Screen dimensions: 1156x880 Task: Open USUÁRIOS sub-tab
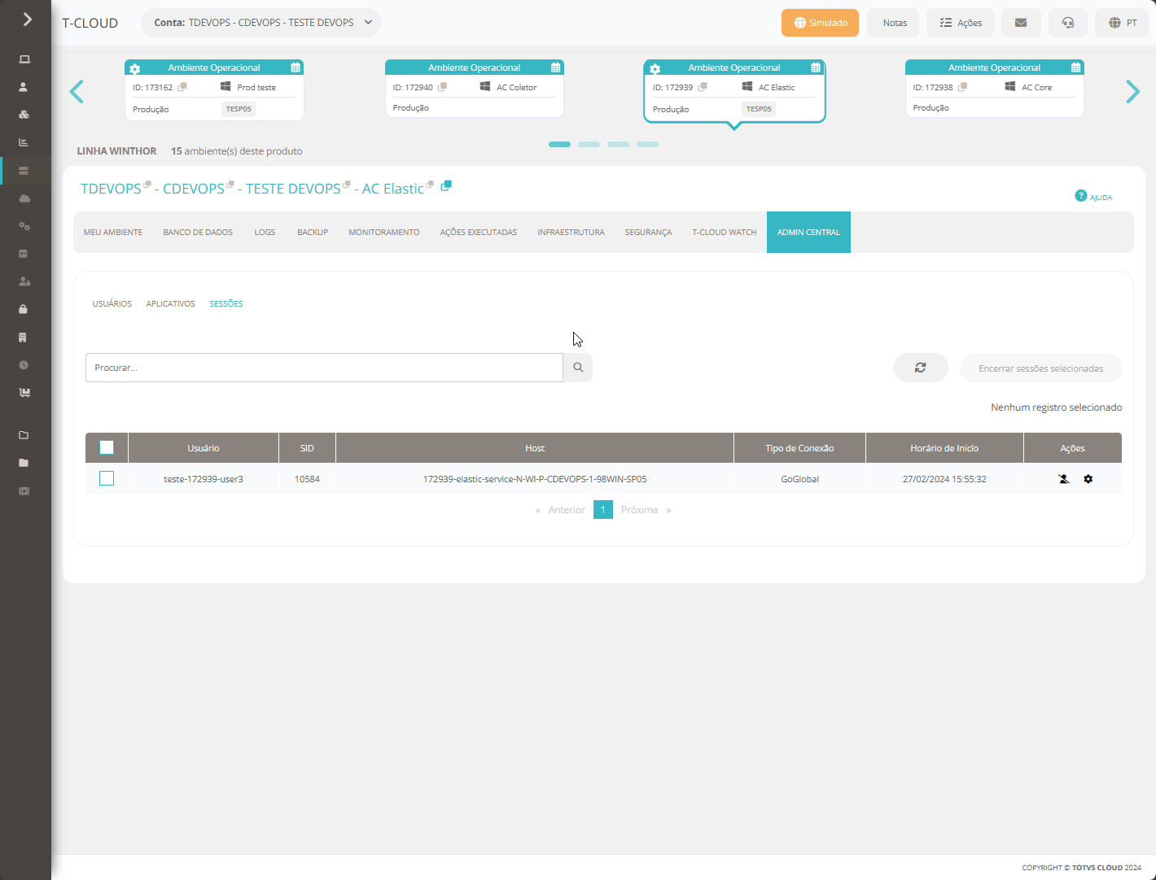click(x=112, y=304)
